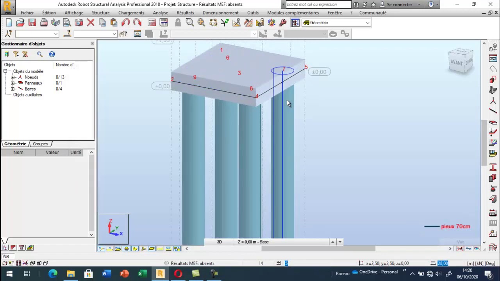Screen dimensions: 500x281
Task: Save the project with the floppy icon
Action: coord(32,23)
